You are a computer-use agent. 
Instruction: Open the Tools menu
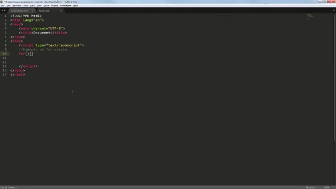(46, 6)
